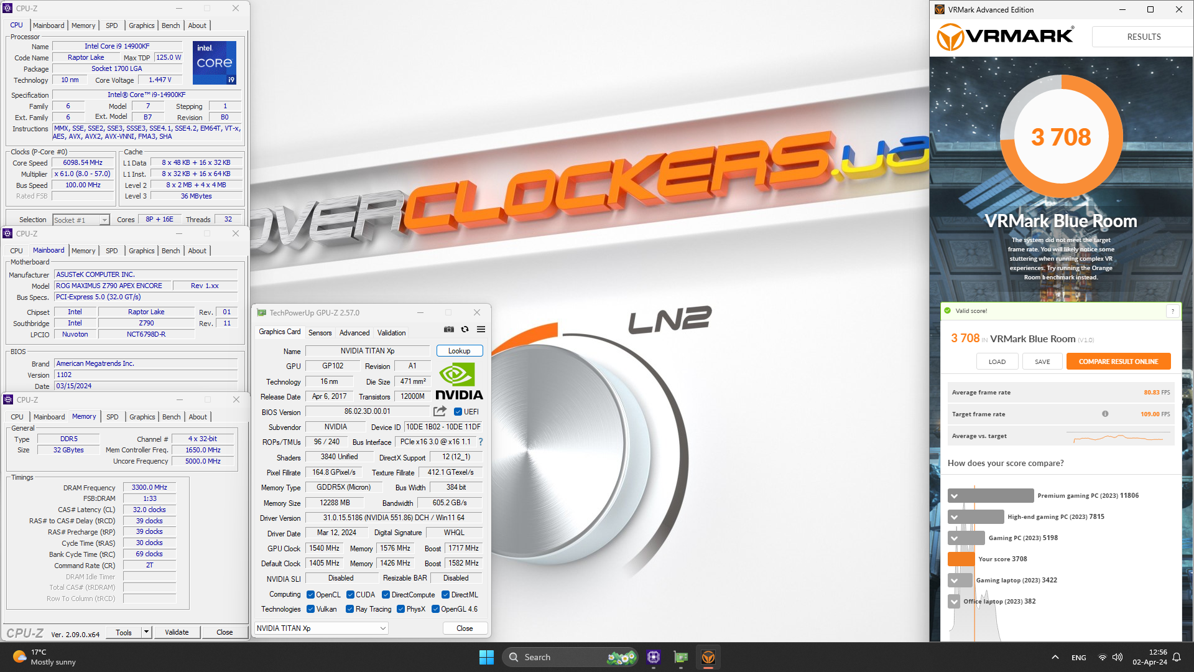Click the Lookup button in GPU-Z
The image size is (1194, 672).
(459, 351)
